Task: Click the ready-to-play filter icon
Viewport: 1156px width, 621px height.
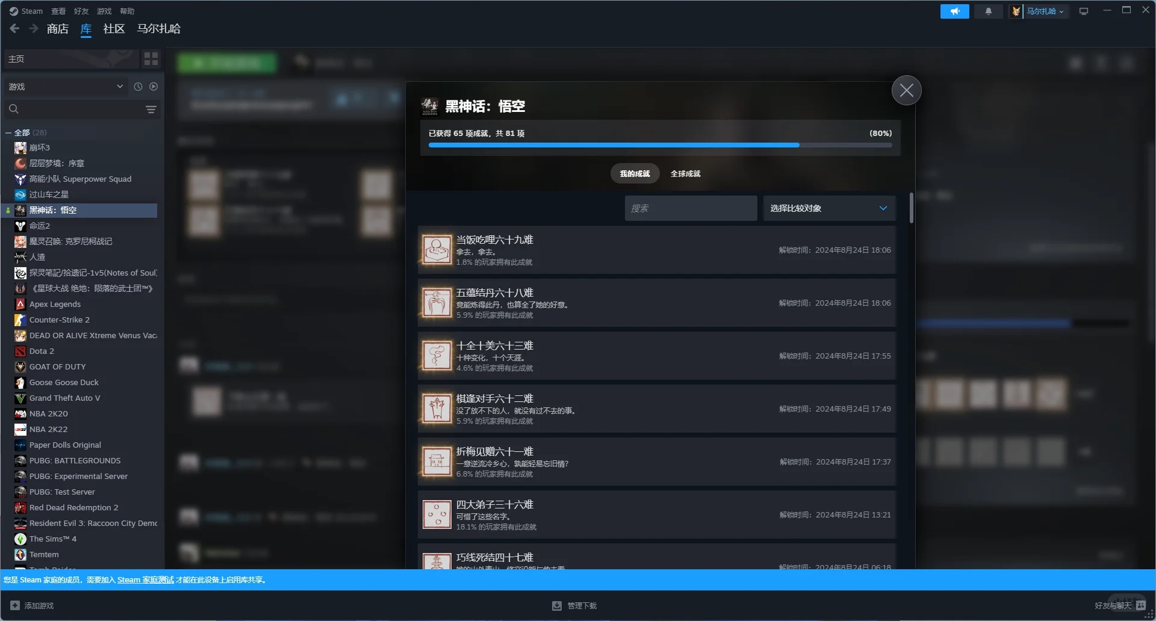Action: click(154, 87)
